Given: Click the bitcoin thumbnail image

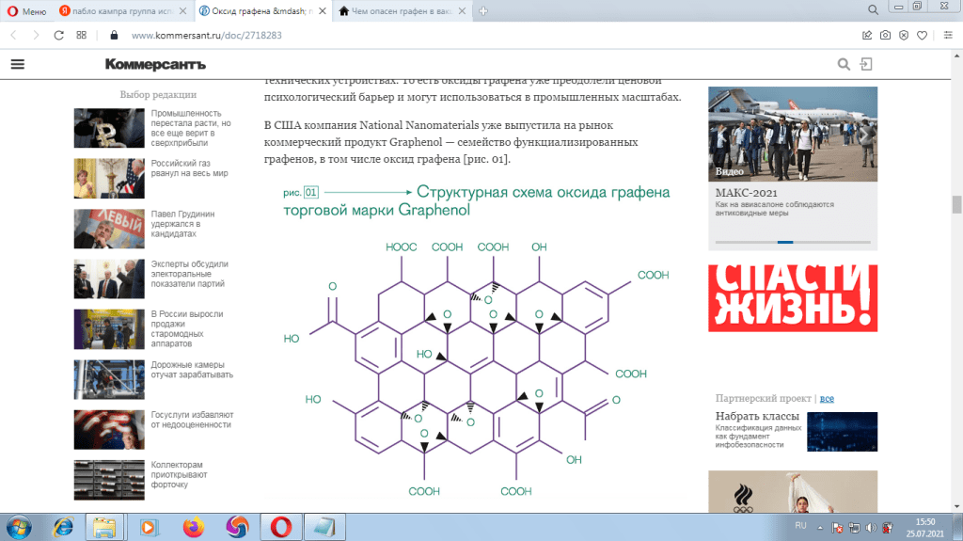Looking at the screenshot, I should pos(109,128).
